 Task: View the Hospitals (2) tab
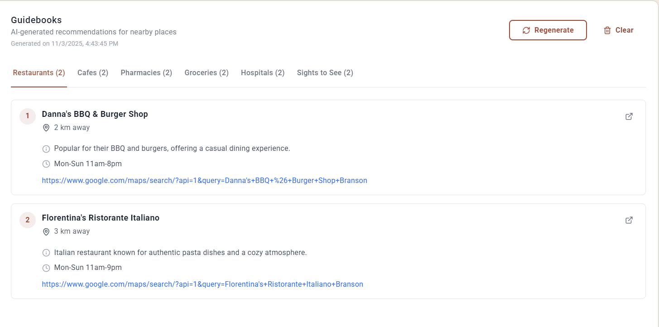[263, 73]
